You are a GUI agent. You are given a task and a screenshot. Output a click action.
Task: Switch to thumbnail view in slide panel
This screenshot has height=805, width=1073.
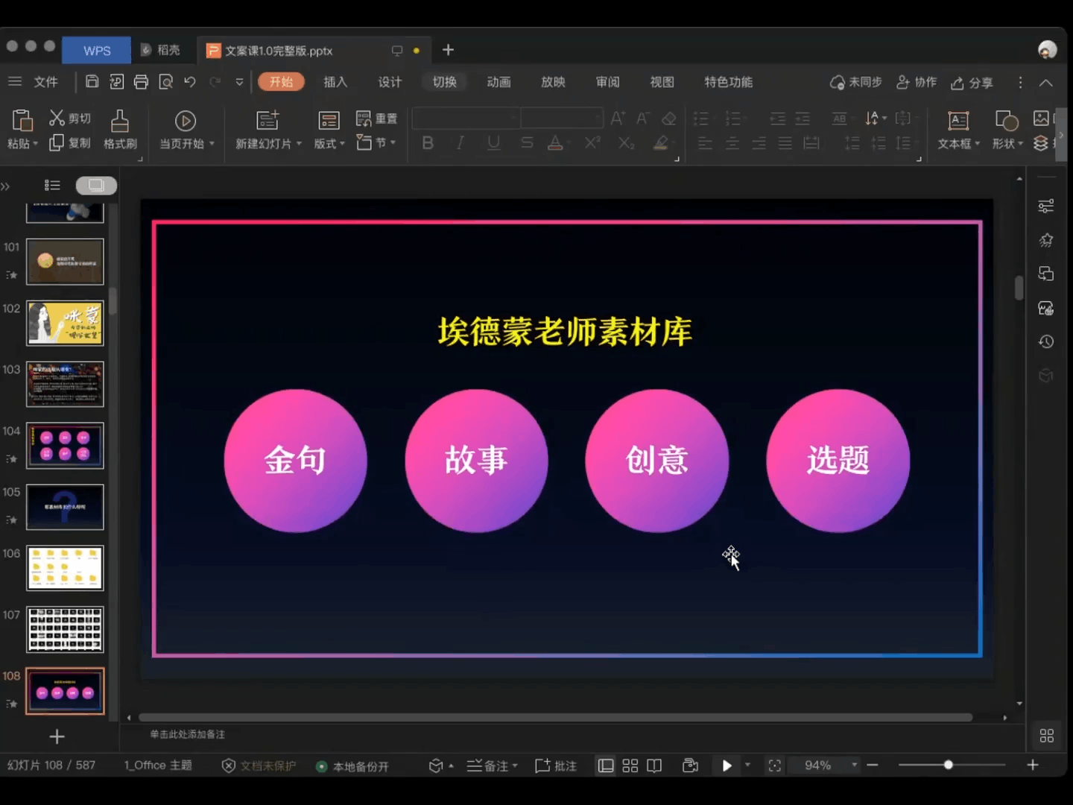point(96,185)
